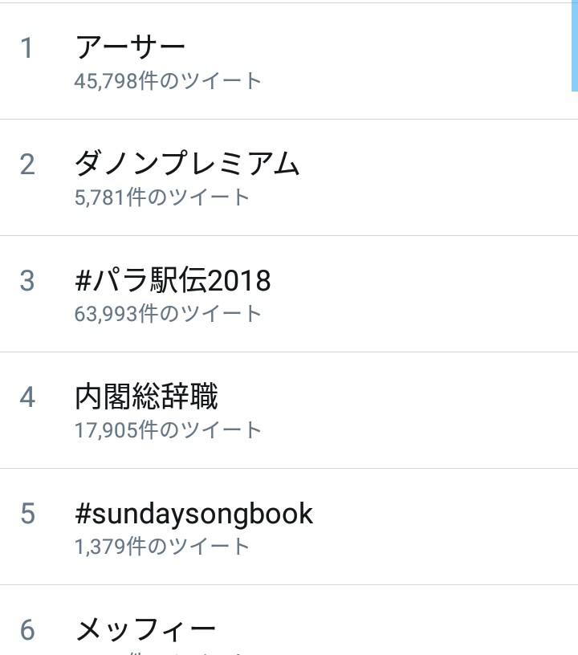Open hashtag #パラ駅伝2018
The image size is (578, 655).
click(x=173, y=280)
